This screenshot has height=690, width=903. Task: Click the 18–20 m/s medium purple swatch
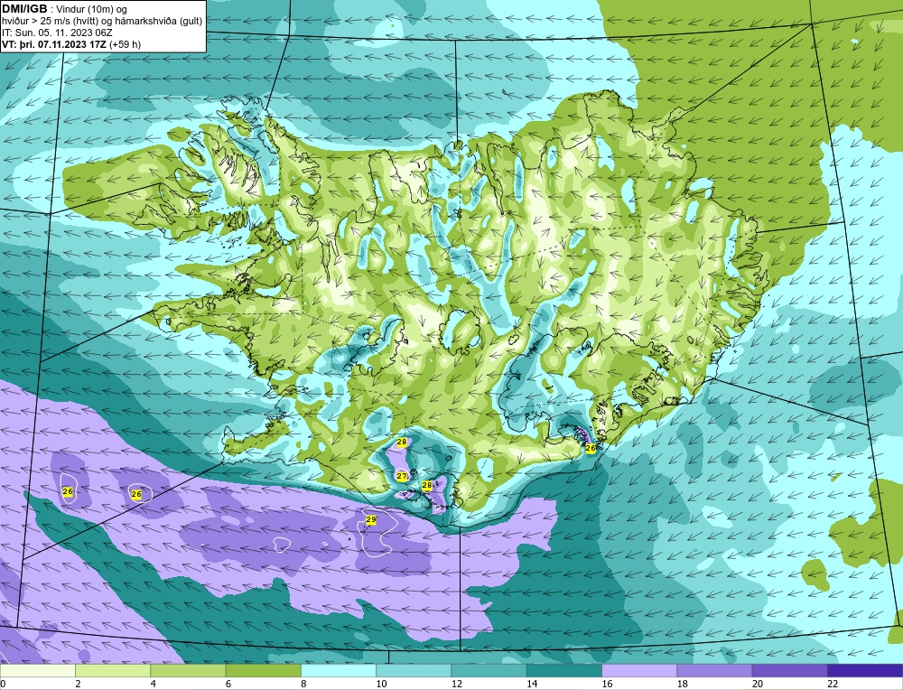[x=714, y=670]
